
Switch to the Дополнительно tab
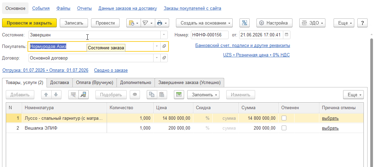point(136,82)
